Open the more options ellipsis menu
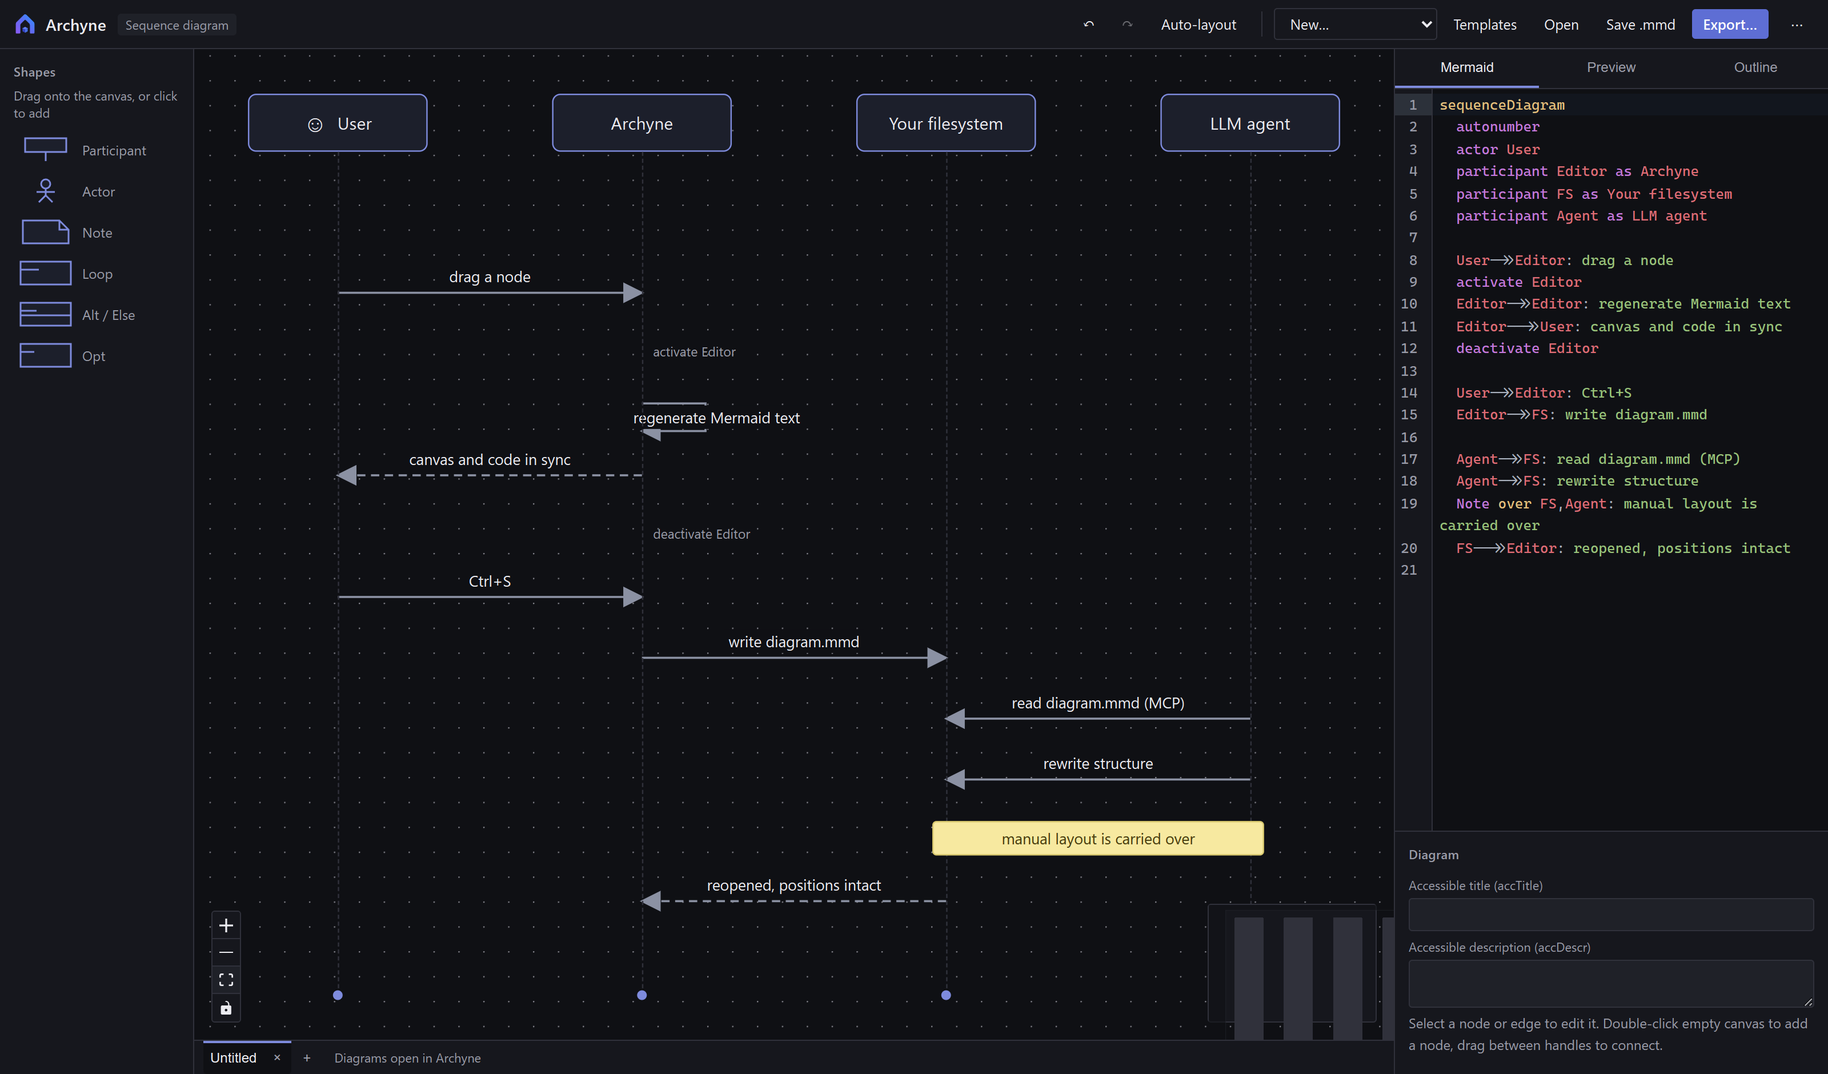The image size is (1828, 1074). tap(1796, 25)
